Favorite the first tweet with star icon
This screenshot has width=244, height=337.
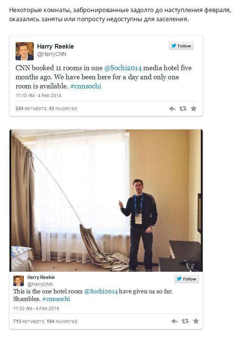coord(194,109)
